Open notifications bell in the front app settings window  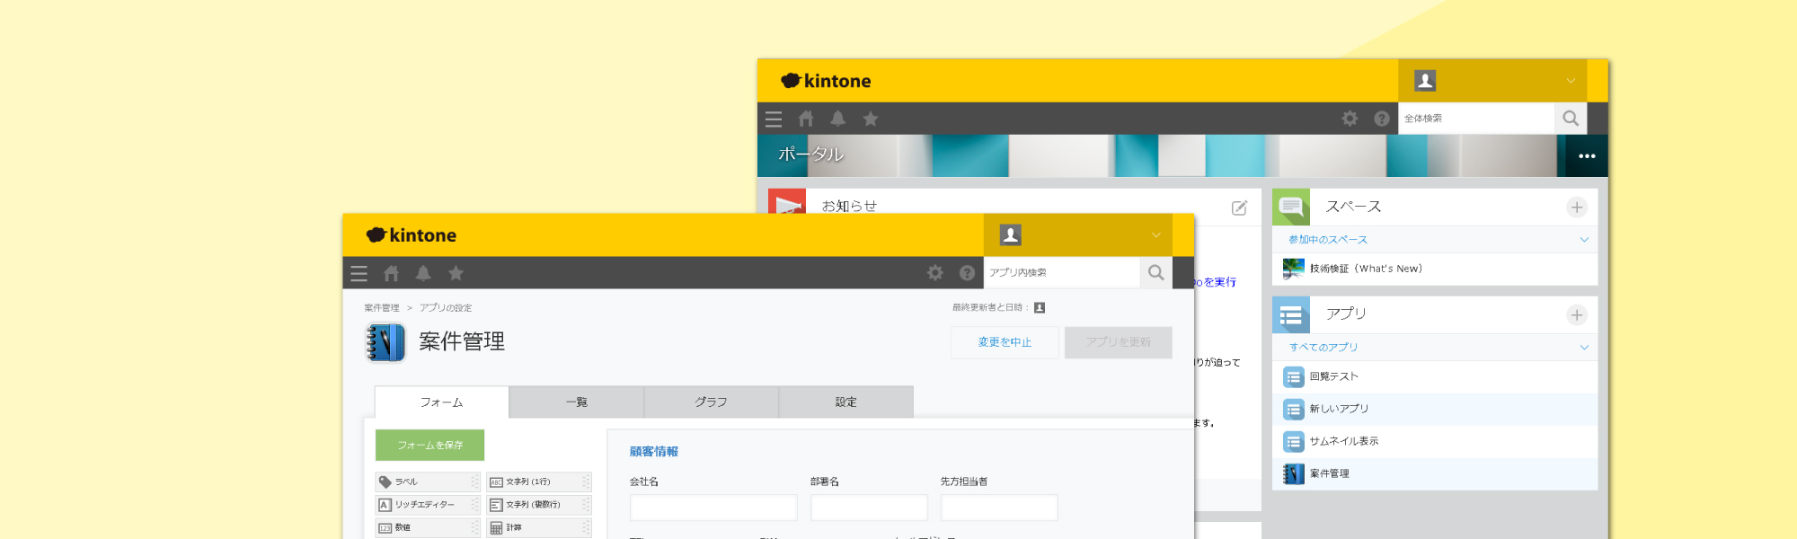coord(423,273)
